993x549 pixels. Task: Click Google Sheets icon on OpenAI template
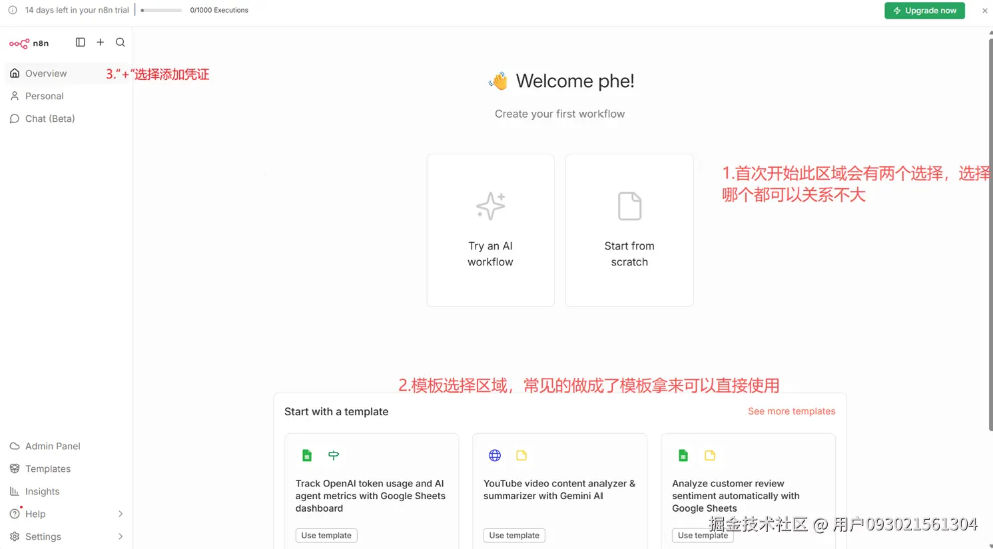click(x=307, y=456)
